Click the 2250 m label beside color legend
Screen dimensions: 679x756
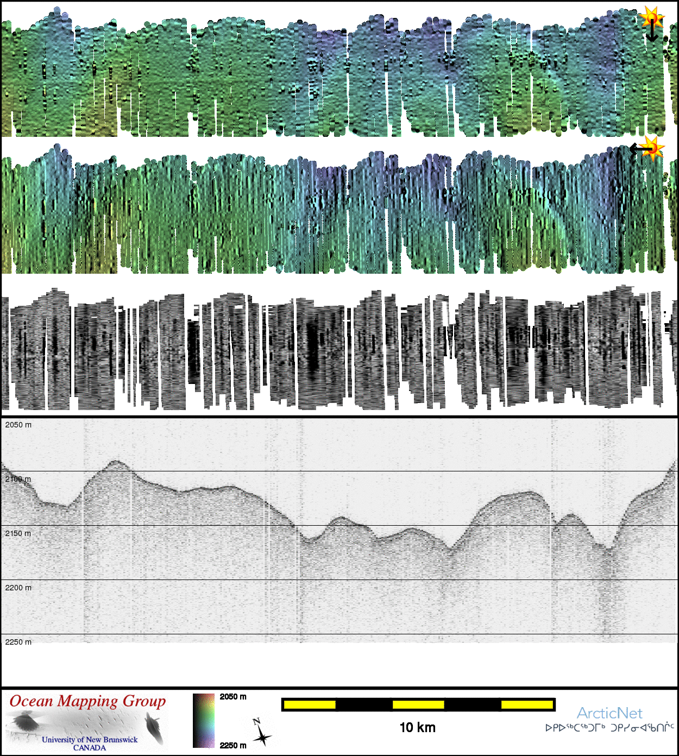pyautogui.click(x=233, y=745)
